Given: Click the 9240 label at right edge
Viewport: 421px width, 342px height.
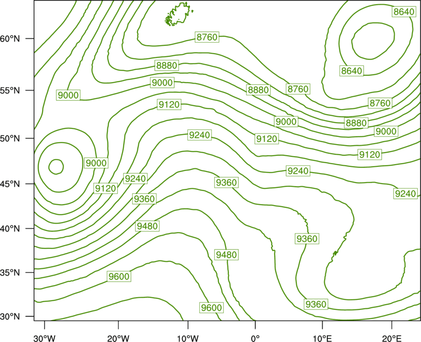Looking at the screenshot, I should pyautogui.click(x=405, y=193).
